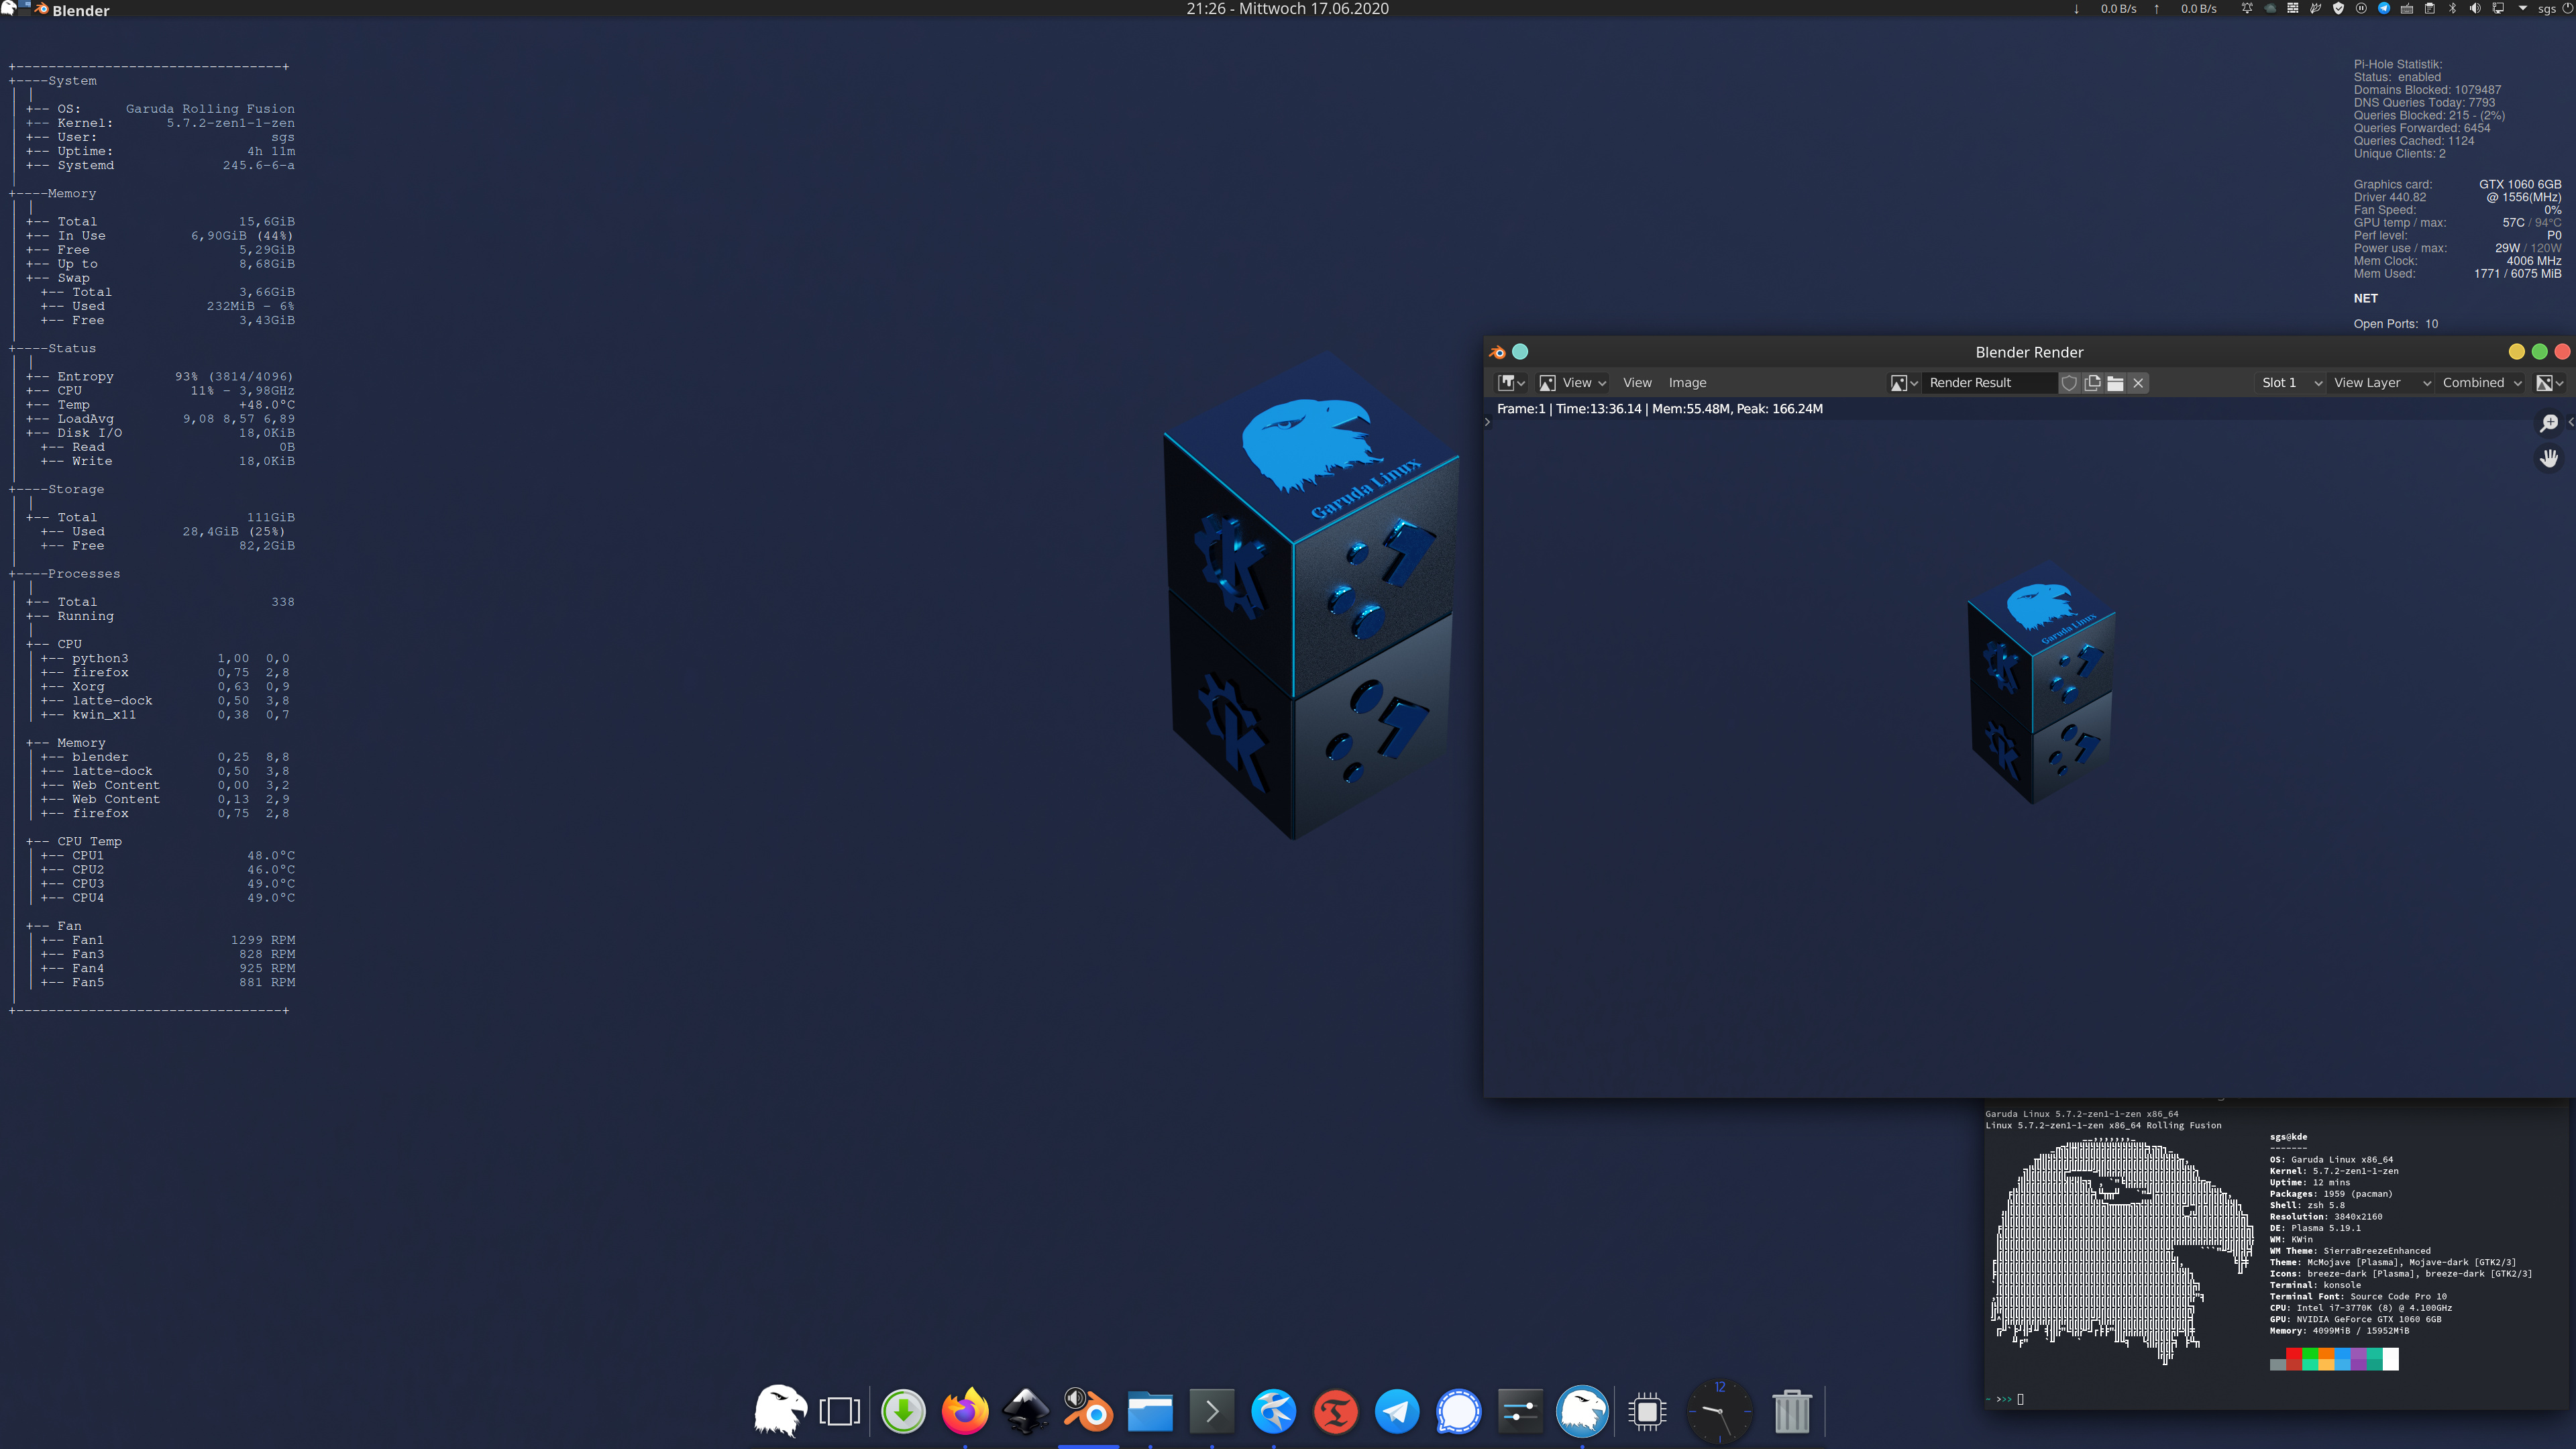Open the display channels dropdown
Image resolution: width=2576 pixels, height=1449 pixels.
[2549, 383]
